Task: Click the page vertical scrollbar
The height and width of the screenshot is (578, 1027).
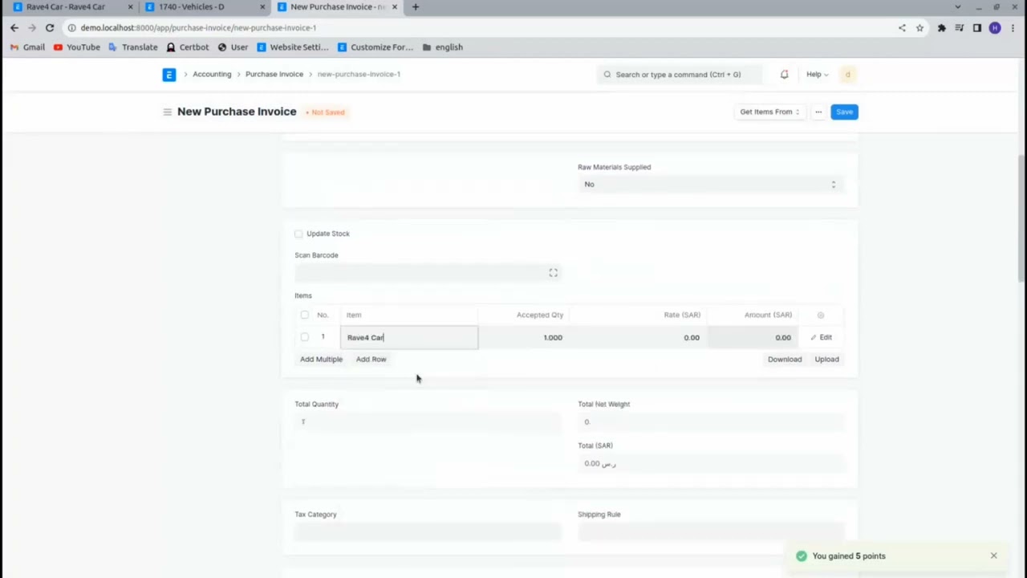Action: [1021, 217]
